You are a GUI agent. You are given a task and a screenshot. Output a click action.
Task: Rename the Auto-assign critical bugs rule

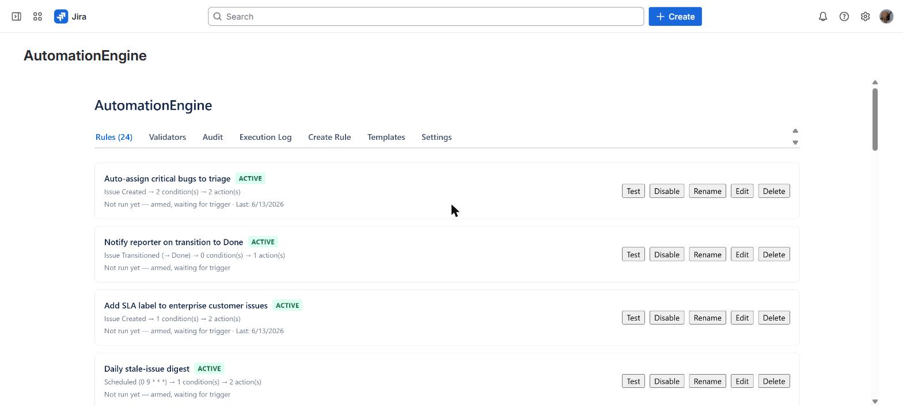(x=707, y=191)
